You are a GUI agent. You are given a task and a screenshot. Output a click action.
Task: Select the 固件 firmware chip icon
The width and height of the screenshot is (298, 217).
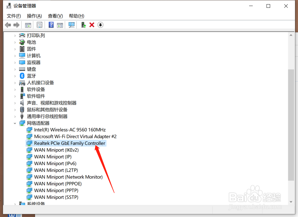tap(22, 49)
